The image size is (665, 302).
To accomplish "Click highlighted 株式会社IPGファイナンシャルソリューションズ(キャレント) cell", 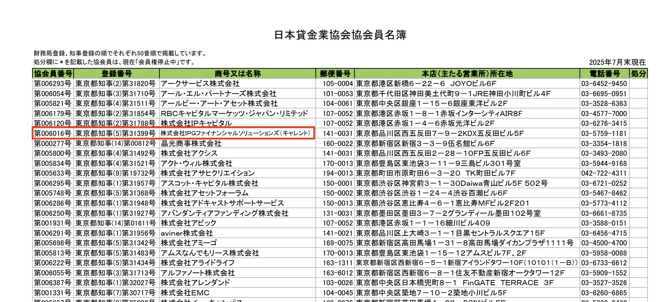I will pyautogui.click(x=236, y=133).
